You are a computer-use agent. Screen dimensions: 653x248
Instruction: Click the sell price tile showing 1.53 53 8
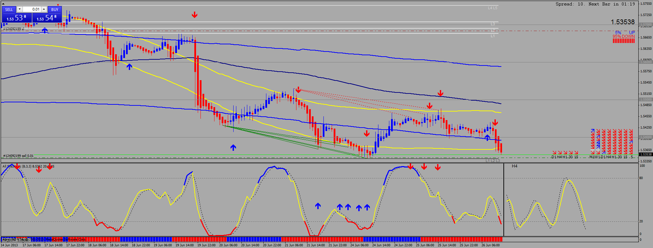tap(17, 18)
